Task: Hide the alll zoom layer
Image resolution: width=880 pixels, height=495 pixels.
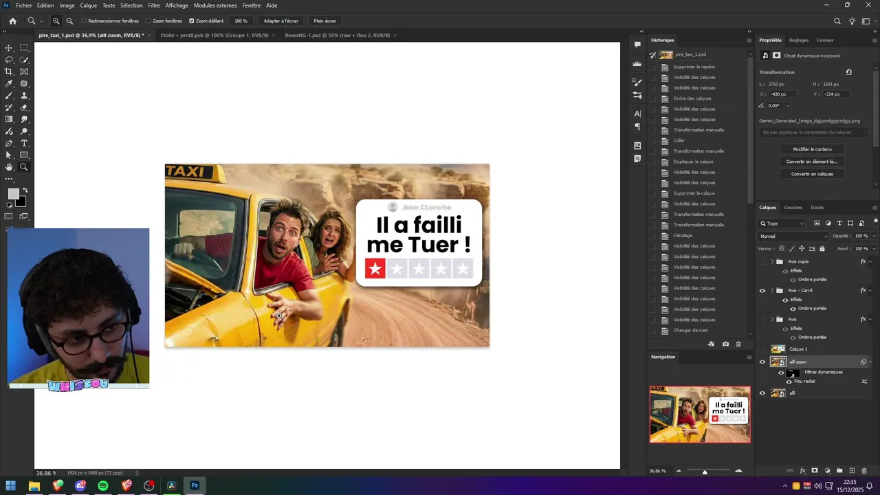Action: pyautogui.click(x=762, y=362)
